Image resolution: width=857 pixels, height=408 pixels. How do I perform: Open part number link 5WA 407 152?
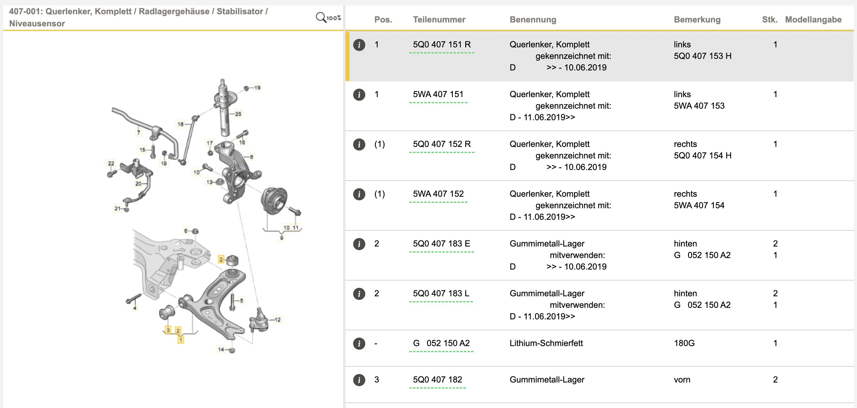438,194
